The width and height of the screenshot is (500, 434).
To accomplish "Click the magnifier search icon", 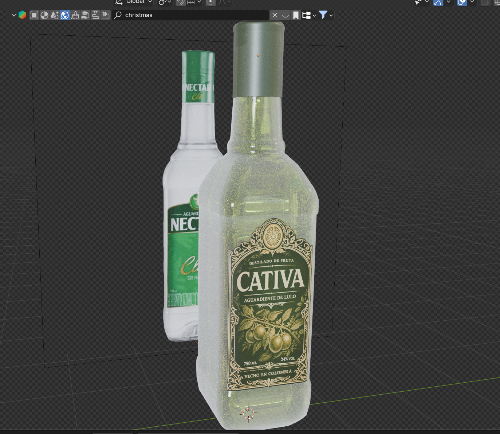I will pos(118,15).
